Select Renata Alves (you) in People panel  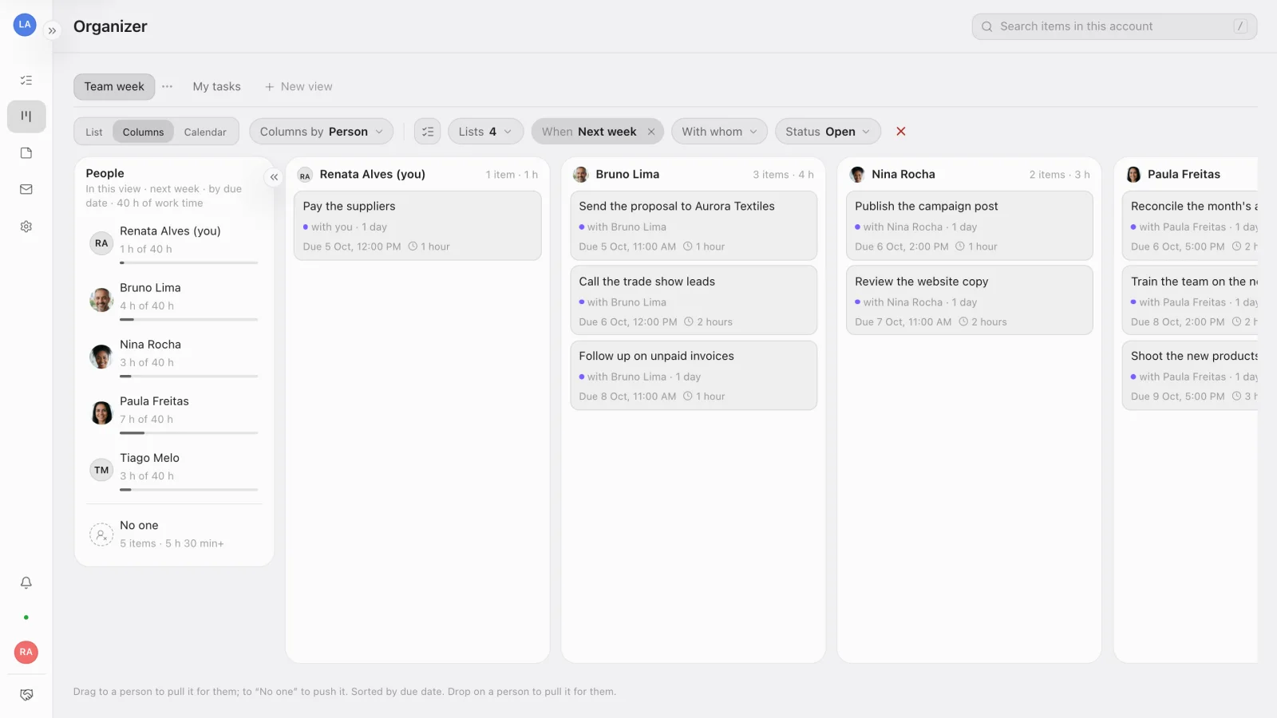tap(174, 243)
